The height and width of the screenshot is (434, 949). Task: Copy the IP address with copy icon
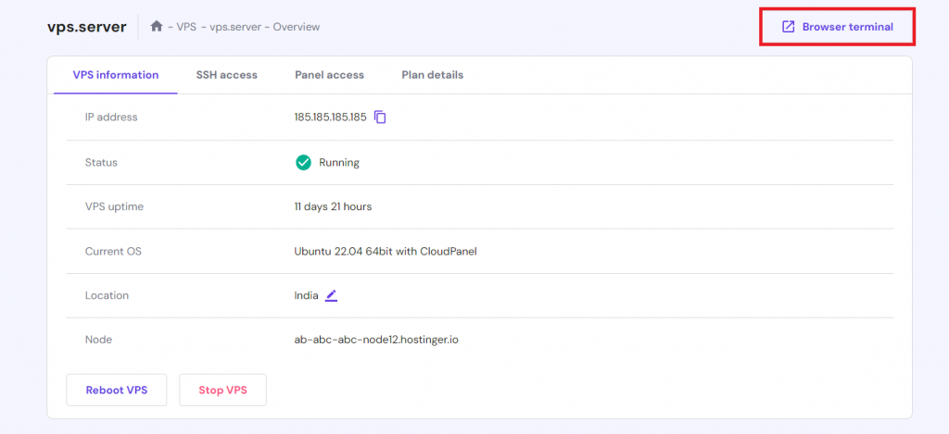pos(380,118)
